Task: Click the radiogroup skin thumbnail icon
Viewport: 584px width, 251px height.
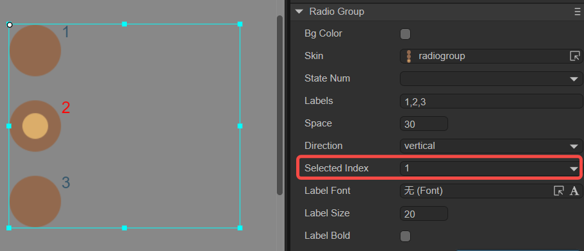Action: pos(409,56)
